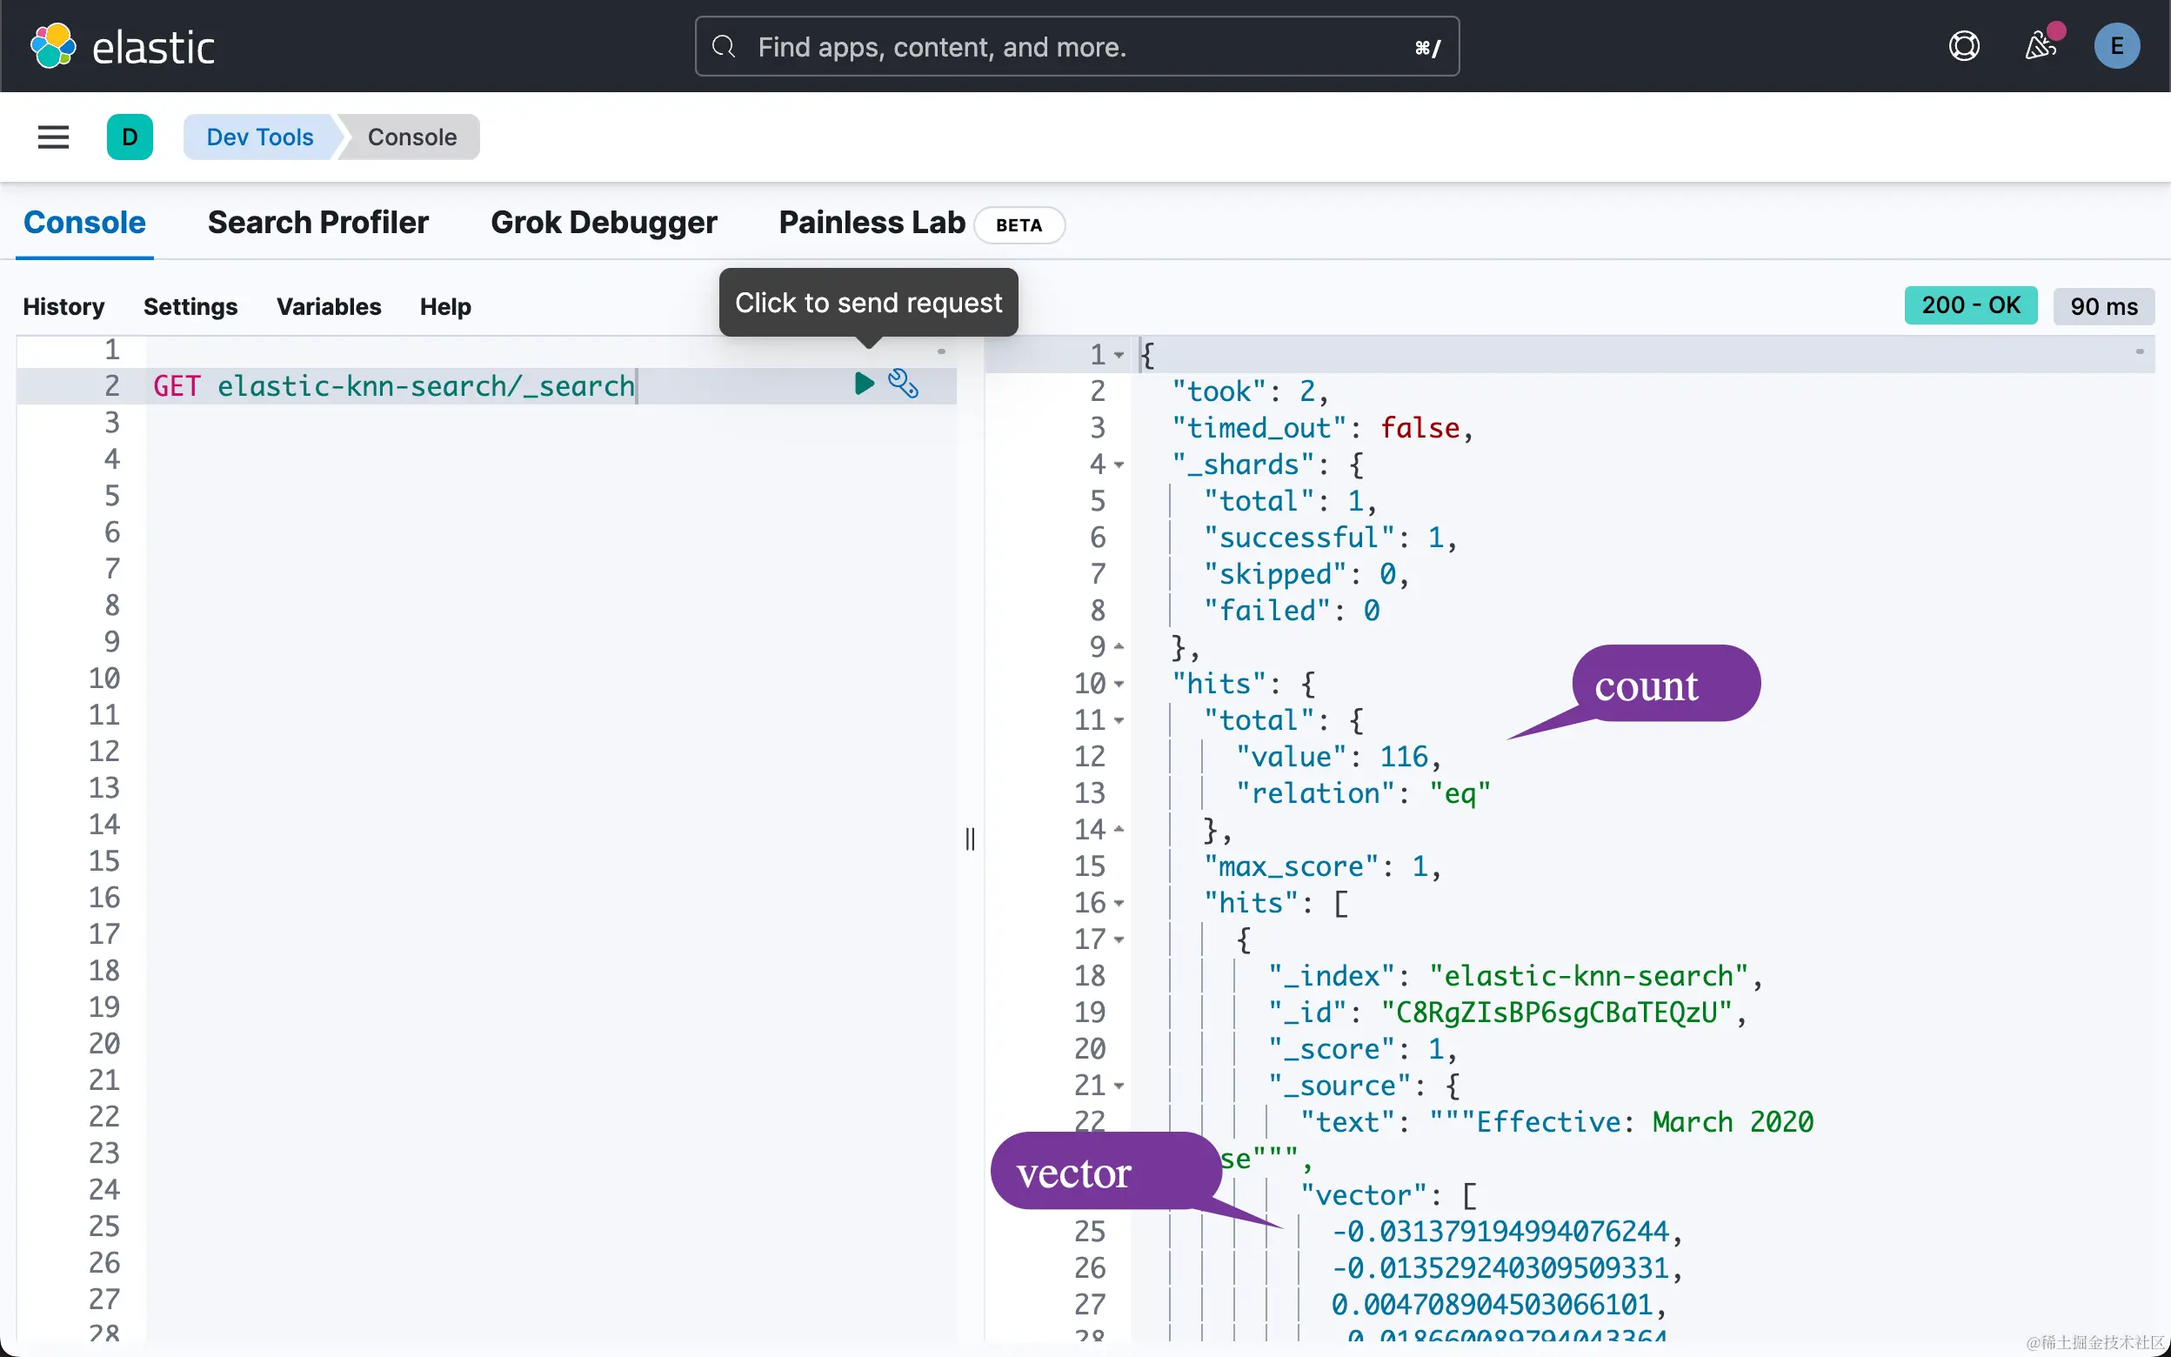Collapse the "_source" object on line 21

tap(1119, 1086)
